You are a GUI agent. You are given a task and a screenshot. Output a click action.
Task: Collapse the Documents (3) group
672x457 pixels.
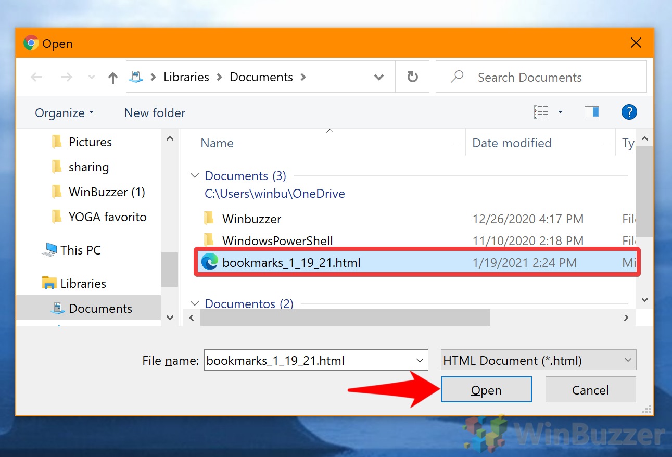pos(194,175)
